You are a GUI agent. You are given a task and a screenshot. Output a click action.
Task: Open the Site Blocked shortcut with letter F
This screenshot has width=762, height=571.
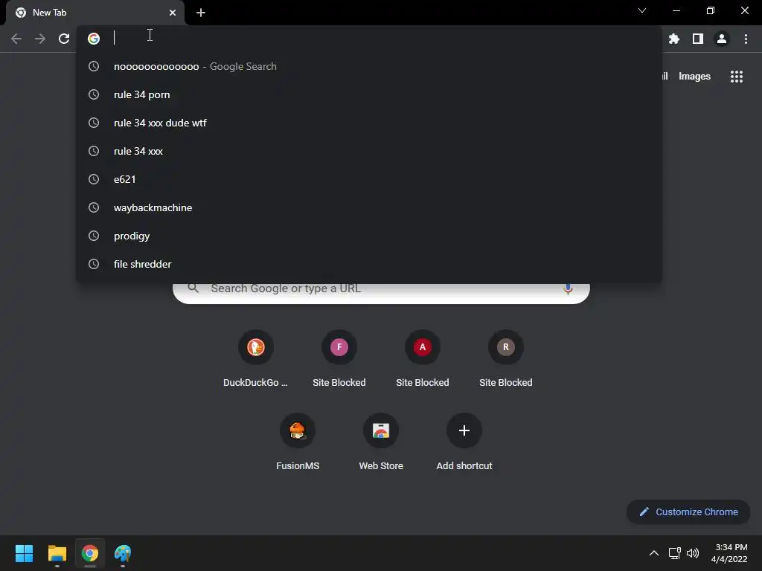click(339, 359)
